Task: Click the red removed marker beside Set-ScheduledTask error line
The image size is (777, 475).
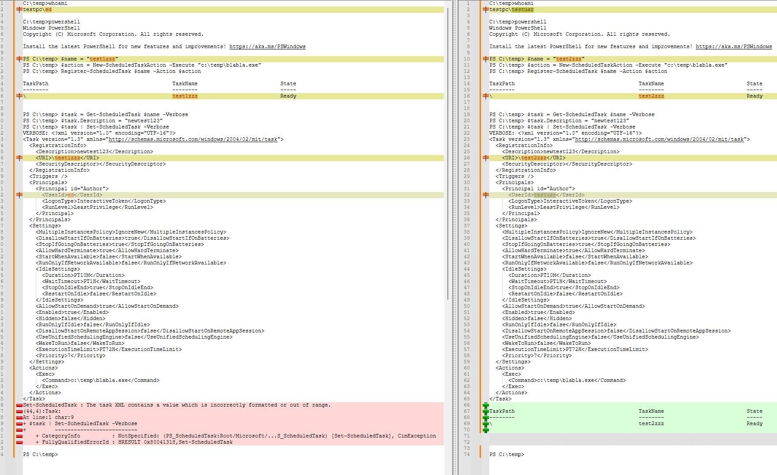Action: click(19, 405)
